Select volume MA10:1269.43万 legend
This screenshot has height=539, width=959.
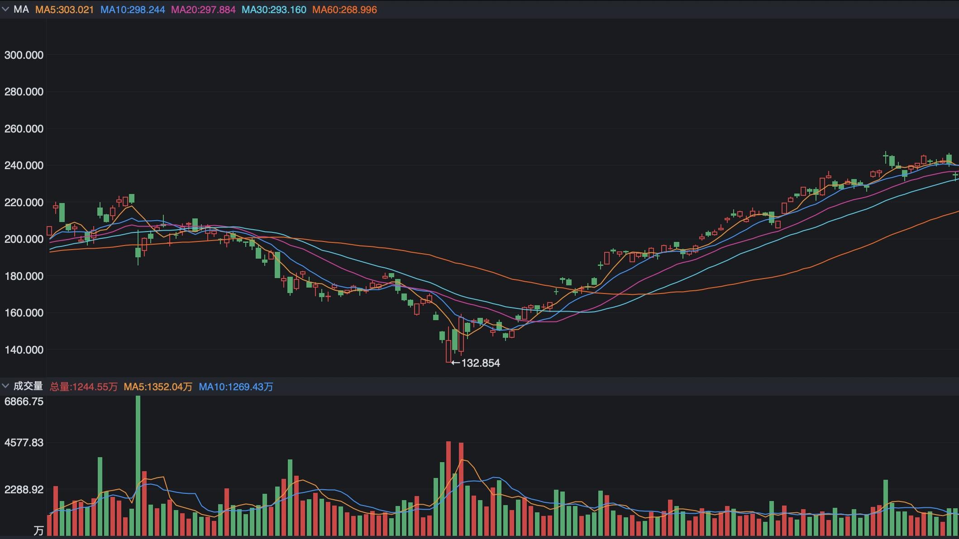(x=236, y=387)
